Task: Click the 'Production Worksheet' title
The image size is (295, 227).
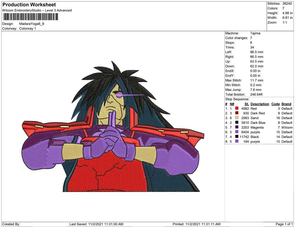Action: coord(29,4)
